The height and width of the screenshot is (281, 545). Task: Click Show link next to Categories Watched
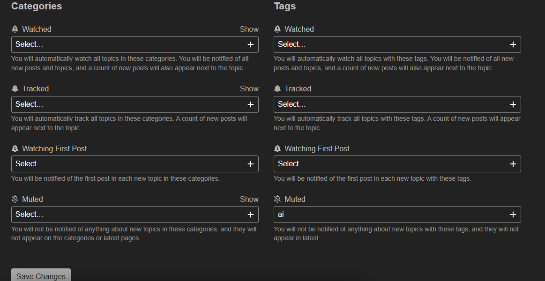(249, 29)
